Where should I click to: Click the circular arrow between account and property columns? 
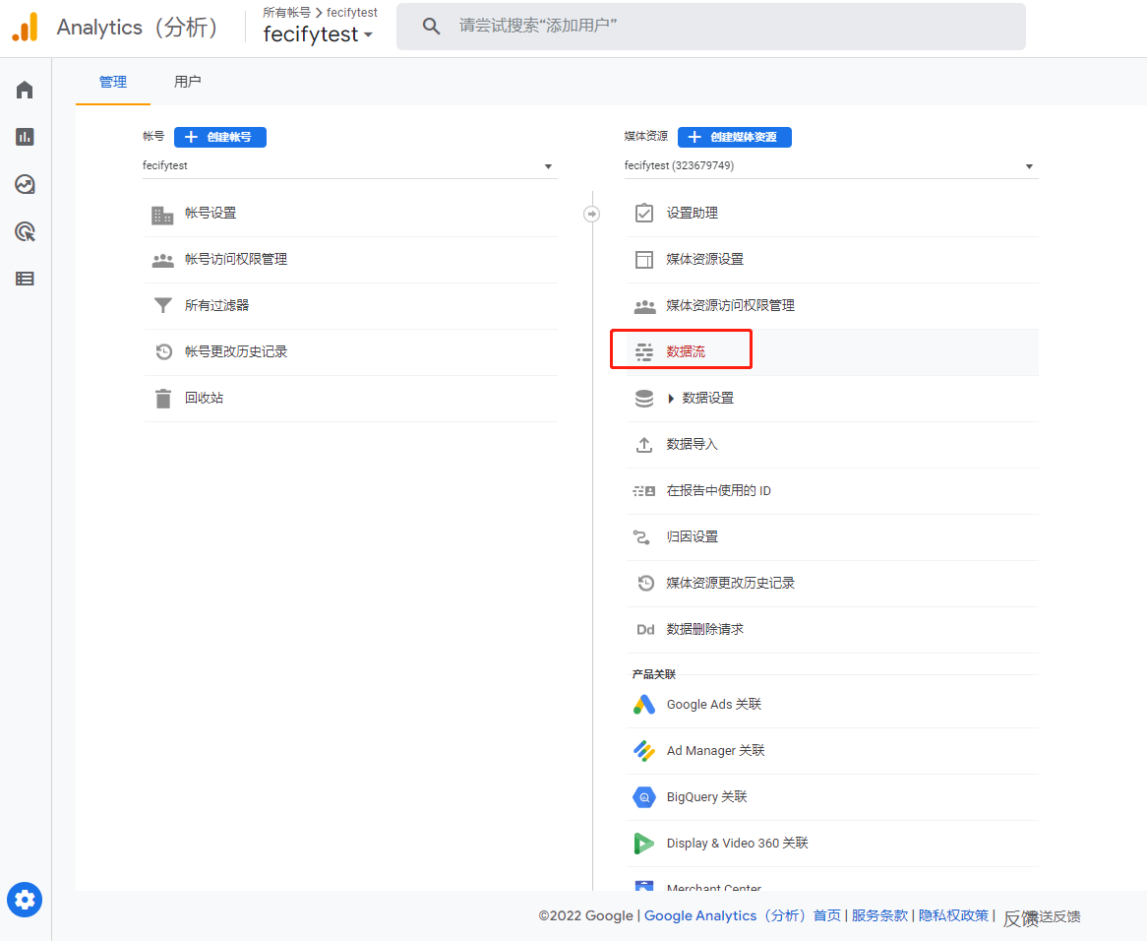592,214
